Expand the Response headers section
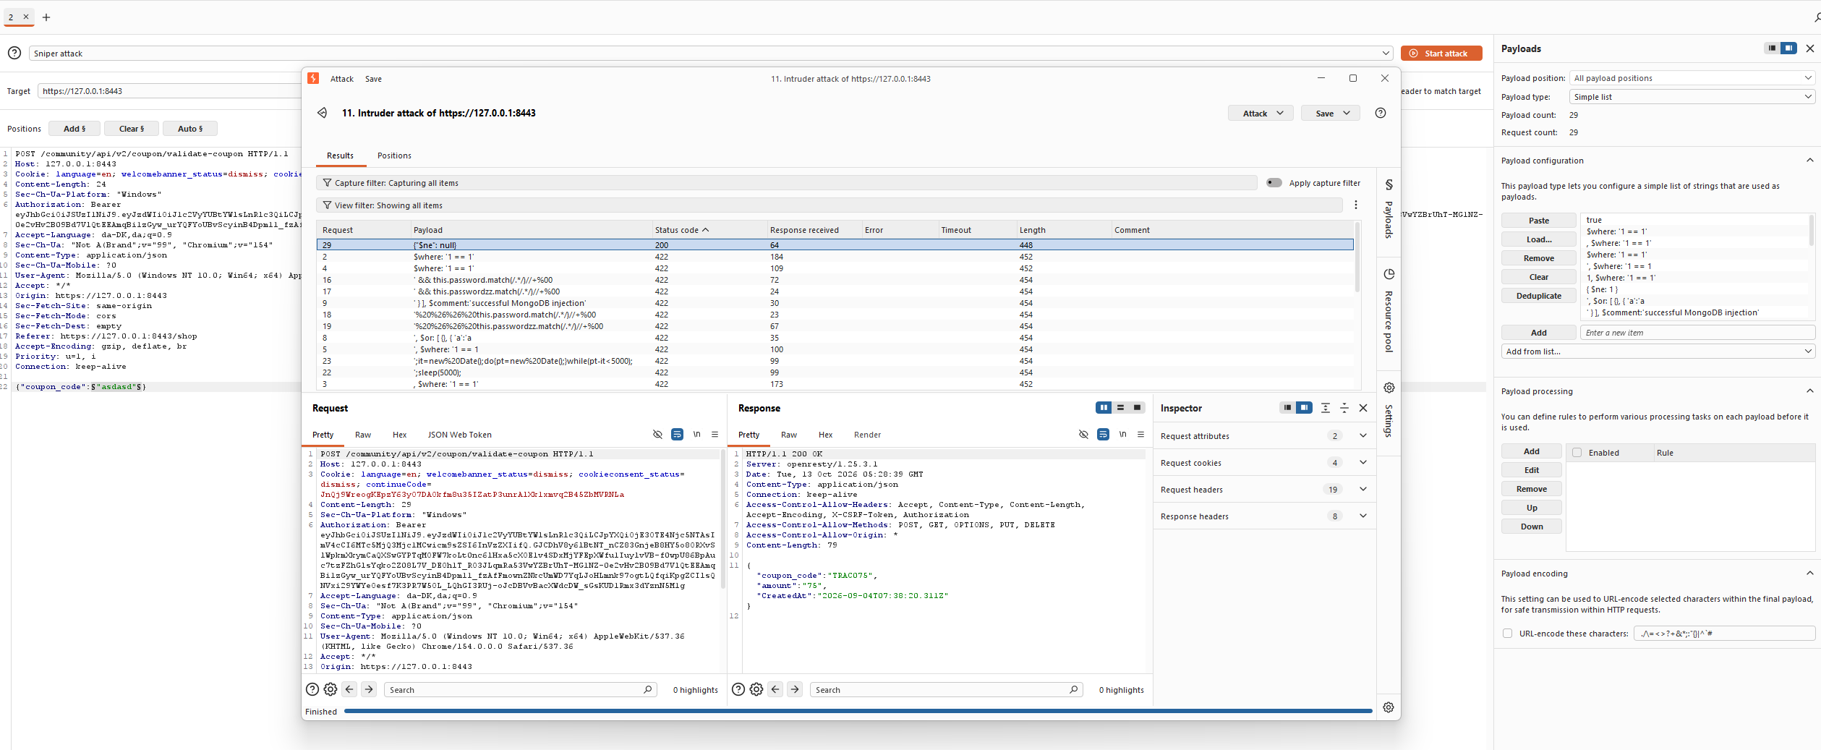 point(1363,516)
